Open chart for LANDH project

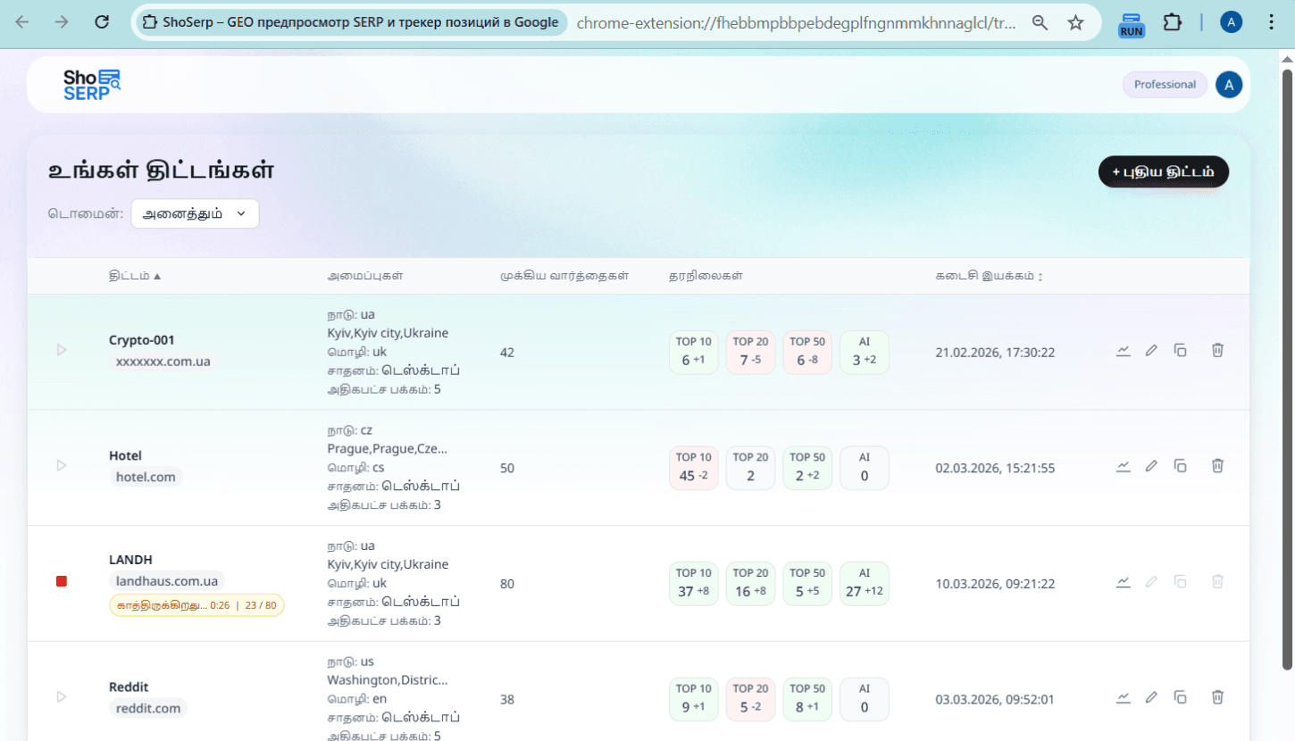pyautogui.click(x=1124, y=582)
